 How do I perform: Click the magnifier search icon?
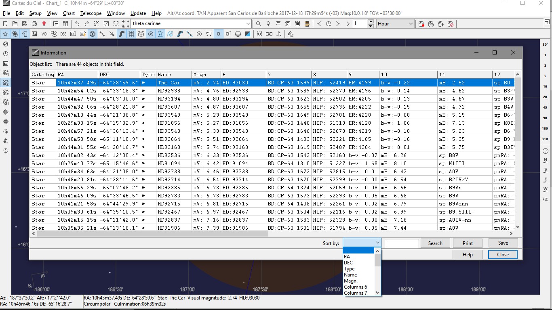click(258, 24)
